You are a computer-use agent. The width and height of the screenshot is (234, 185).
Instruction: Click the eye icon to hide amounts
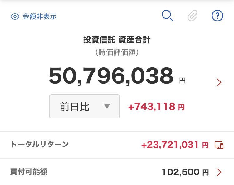tap(15, 16)
